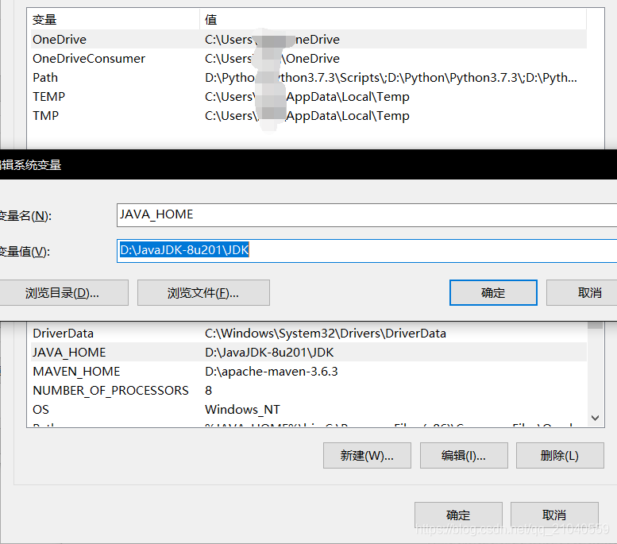The width and height of the screenshot is (617, 544).
Task: Click the variable value field D:\JavaJDK-8u201\JDK
Action: (367, 251)
